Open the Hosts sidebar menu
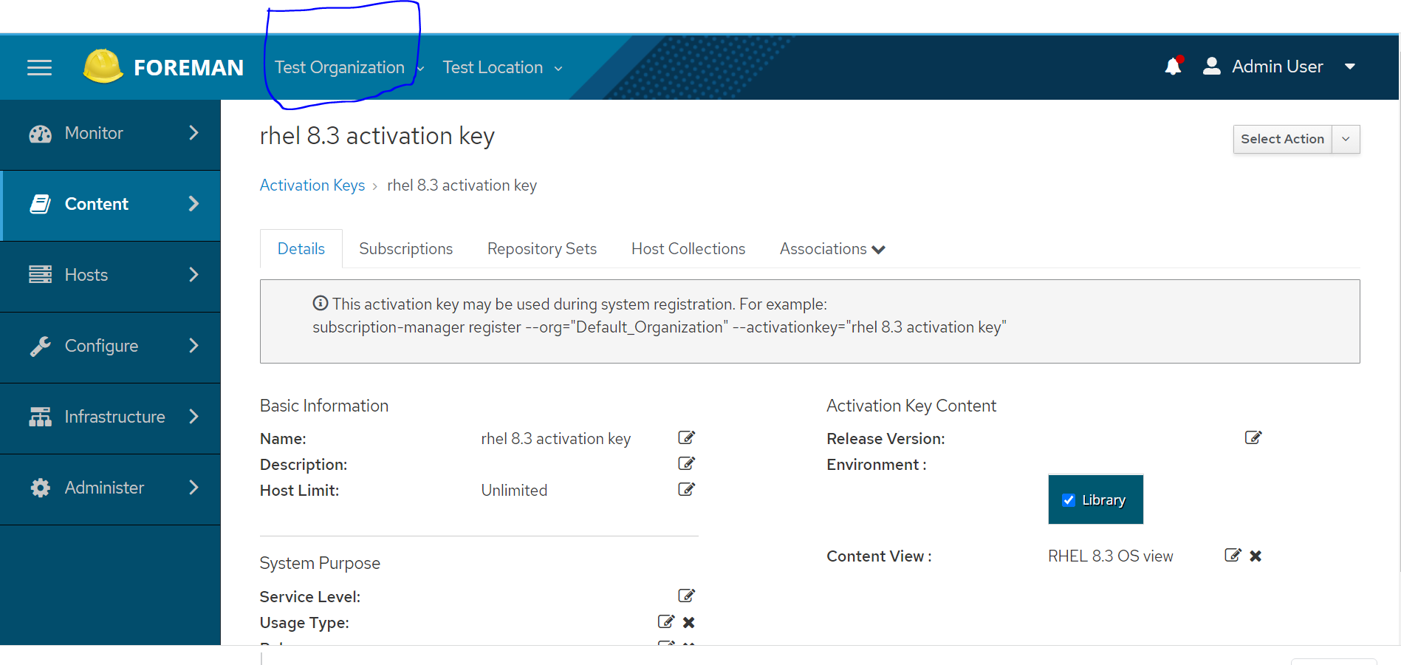 click(x=111, y=276)
